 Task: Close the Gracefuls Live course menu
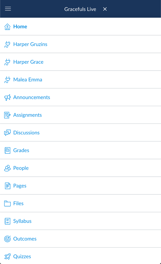[105, 9]
